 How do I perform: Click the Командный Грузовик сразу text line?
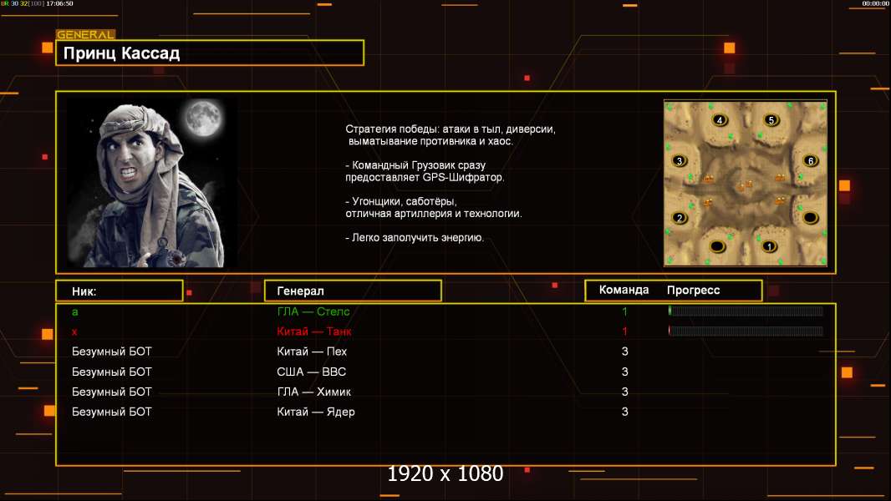click(415, 165)
